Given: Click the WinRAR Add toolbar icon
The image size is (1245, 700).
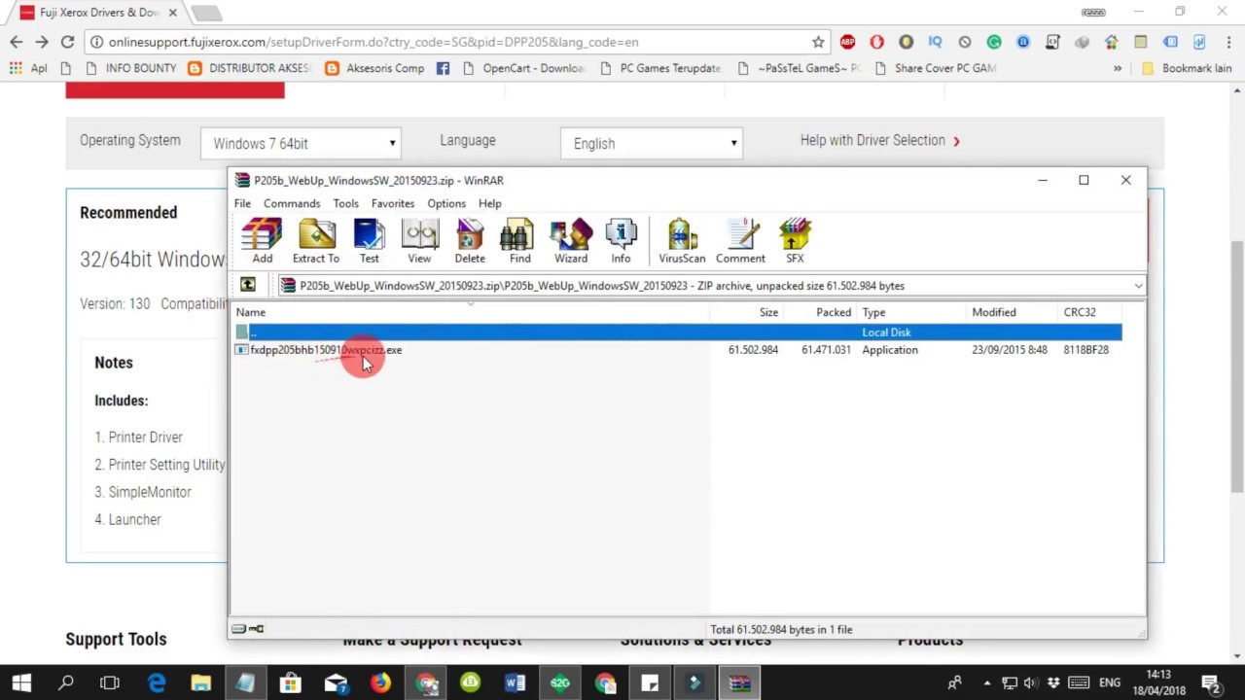Looking at the screenshot, I should click(262, 240).
